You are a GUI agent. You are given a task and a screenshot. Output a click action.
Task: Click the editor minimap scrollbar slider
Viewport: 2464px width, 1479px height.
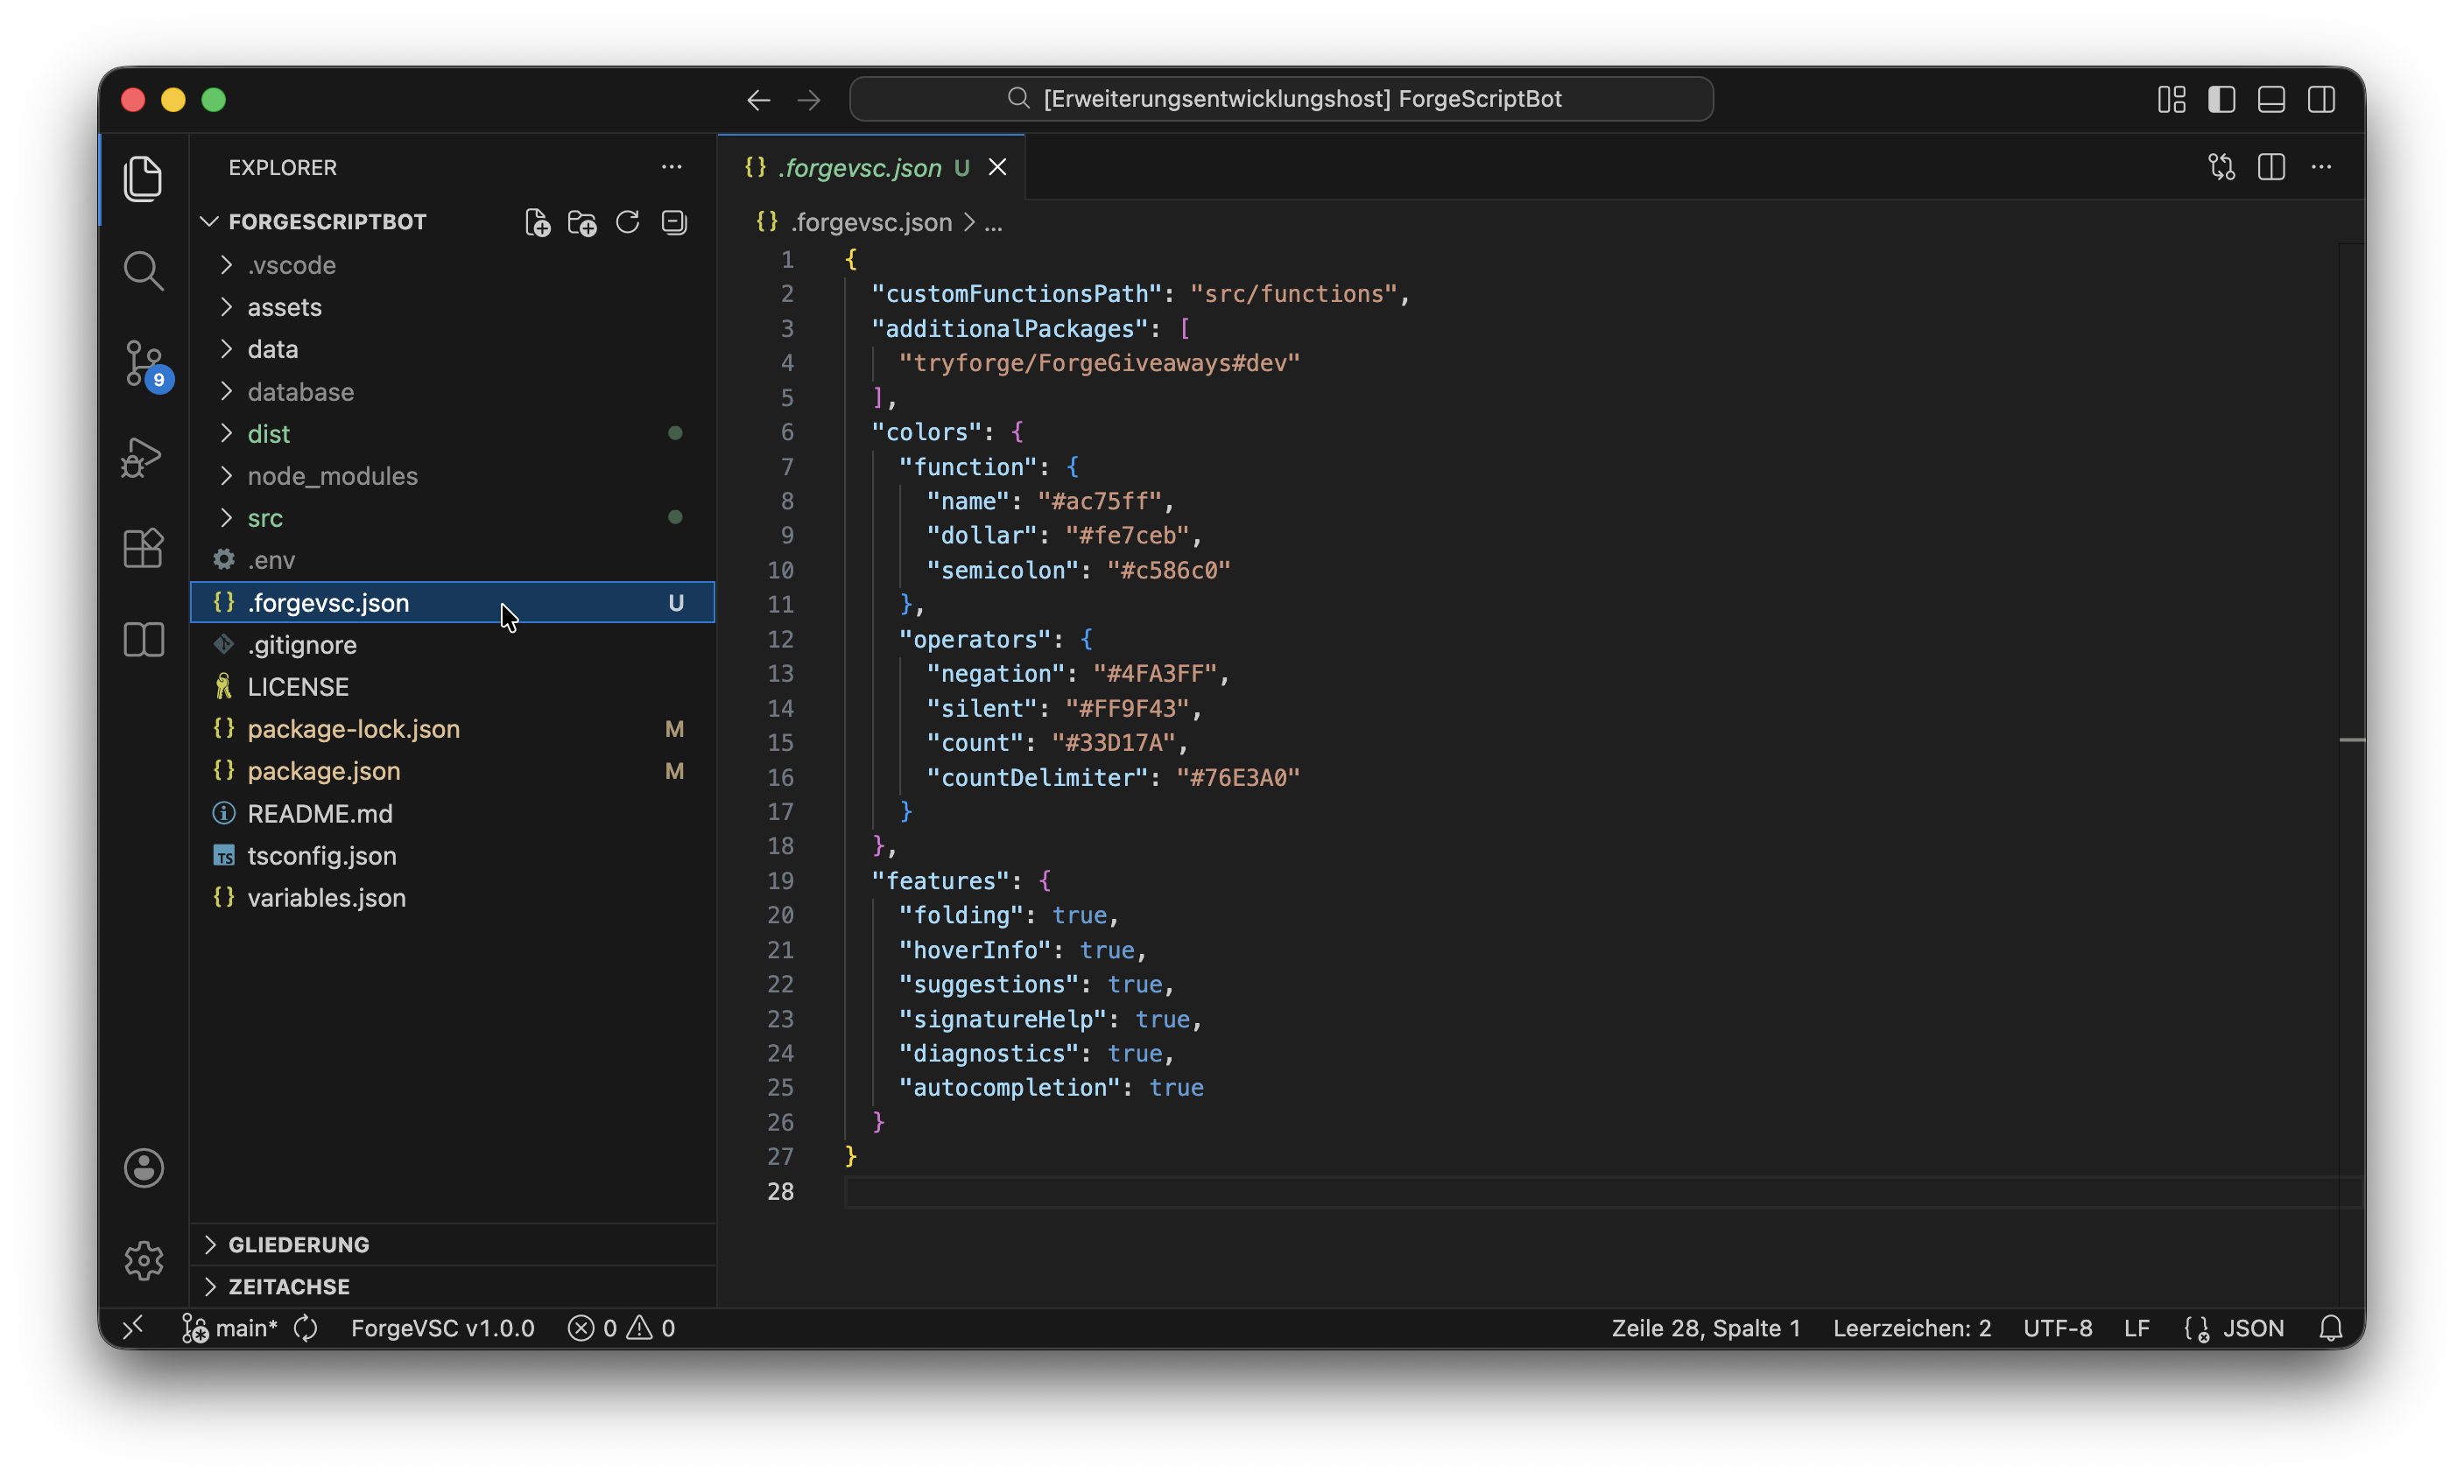click(2351, 739)
